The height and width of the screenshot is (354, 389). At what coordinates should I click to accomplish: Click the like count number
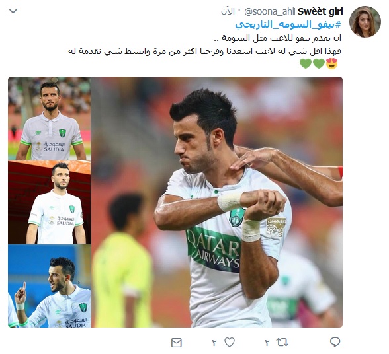pyautogui.click(x=214, y=343)
